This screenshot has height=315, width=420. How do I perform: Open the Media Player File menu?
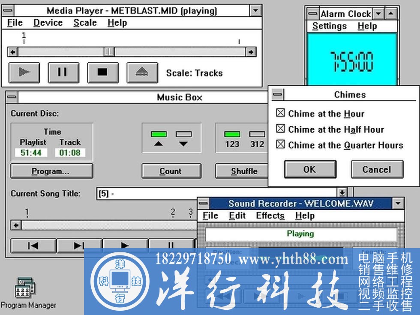(x=15, y=23)
